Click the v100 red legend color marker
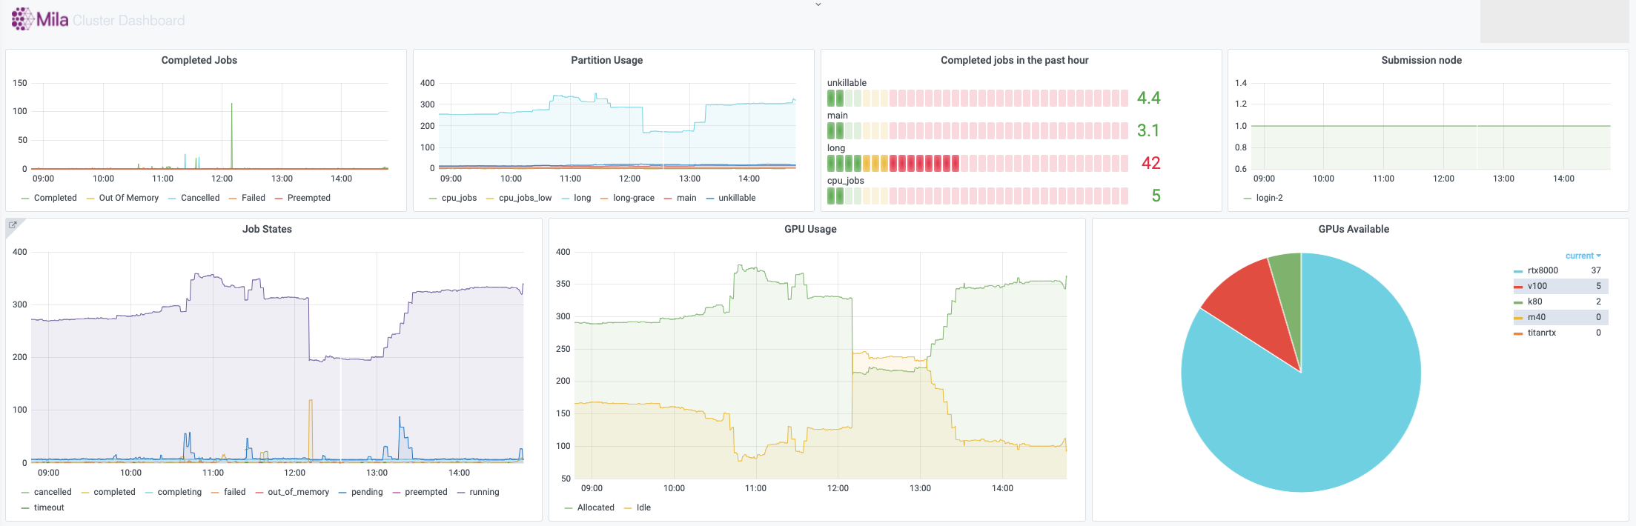The width and height of the screenshot is (1636, 526). 1518,287
